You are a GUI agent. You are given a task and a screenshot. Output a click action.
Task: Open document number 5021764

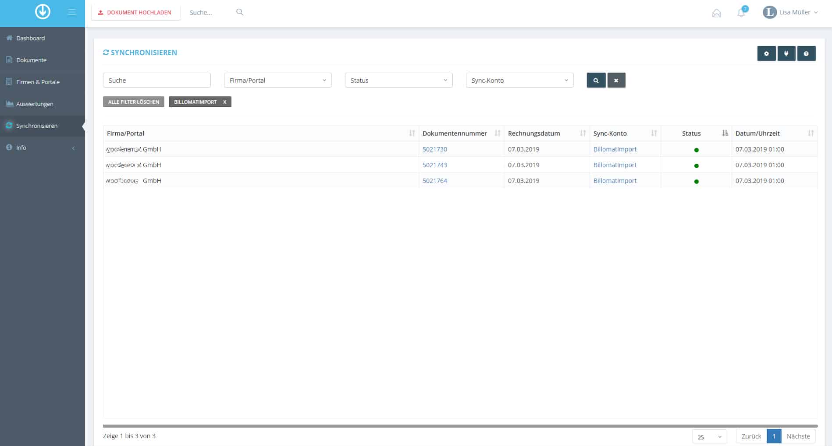click(x=435, y=181)
